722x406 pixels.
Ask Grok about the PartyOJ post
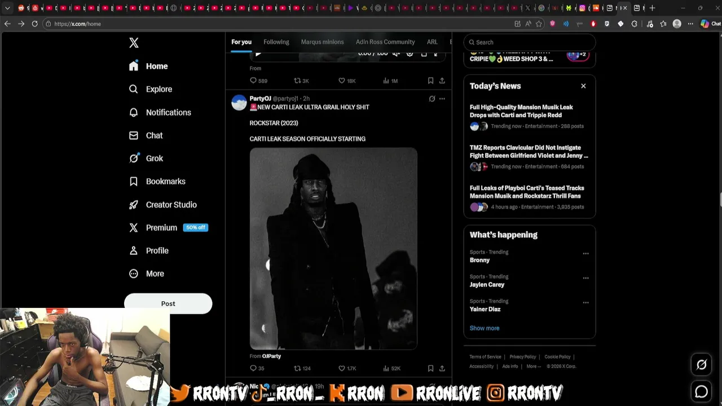click(x=432, y=99)
